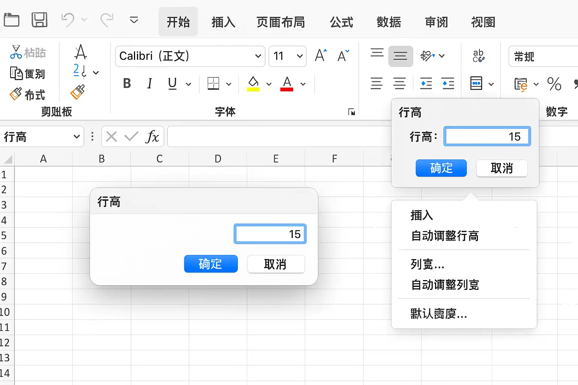Screen dimensions: 578x385
Task: Click the percent style icon
Action: pos(554,84)
